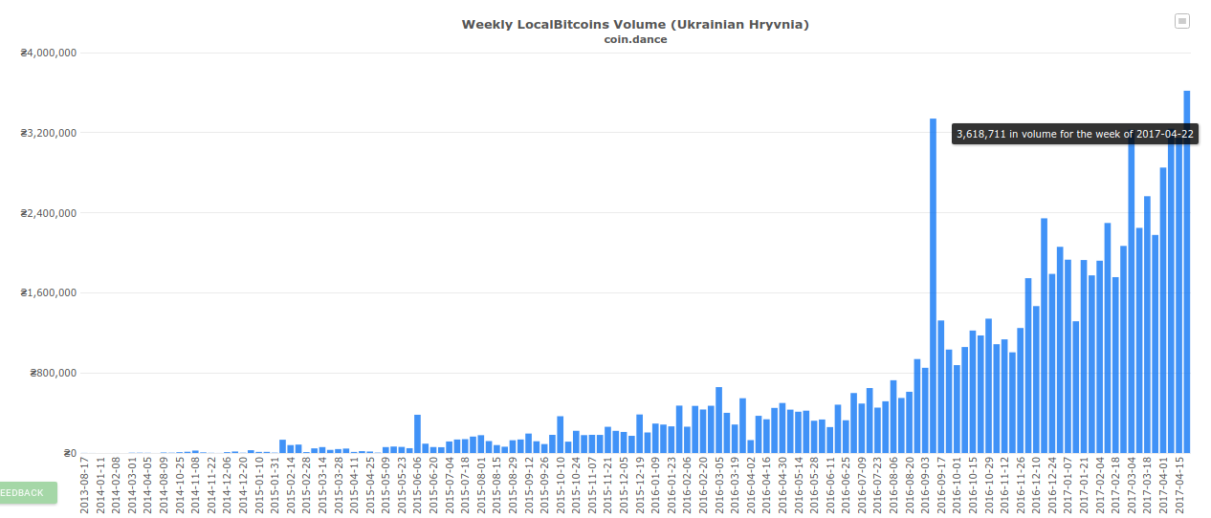Click the 2016-09-03 x-axis date label

coord(925,486)
